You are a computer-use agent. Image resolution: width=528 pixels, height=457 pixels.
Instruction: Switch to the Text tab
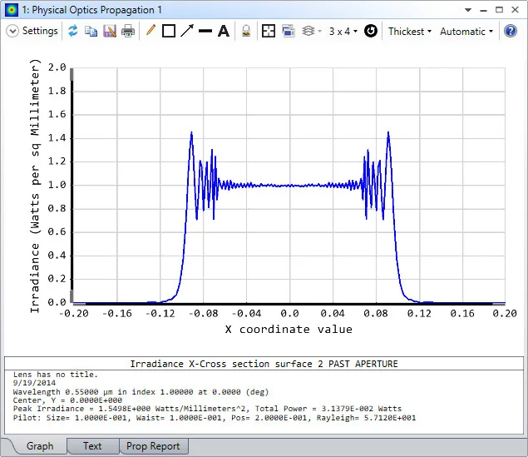click(x=92, y=446)
